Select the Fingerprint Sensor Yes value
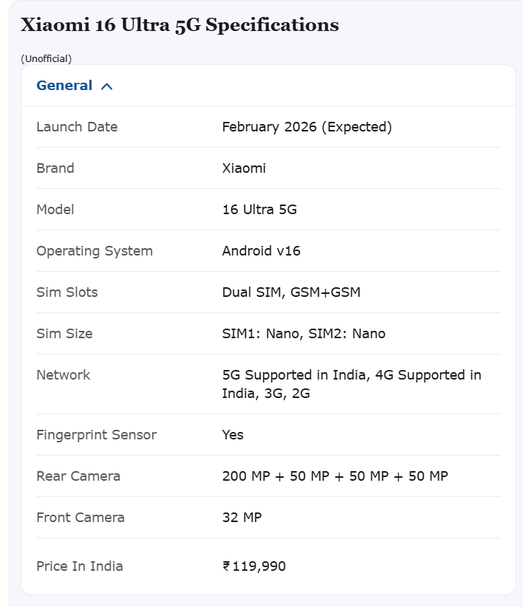523x607 pixels. [x=233, y=436]
